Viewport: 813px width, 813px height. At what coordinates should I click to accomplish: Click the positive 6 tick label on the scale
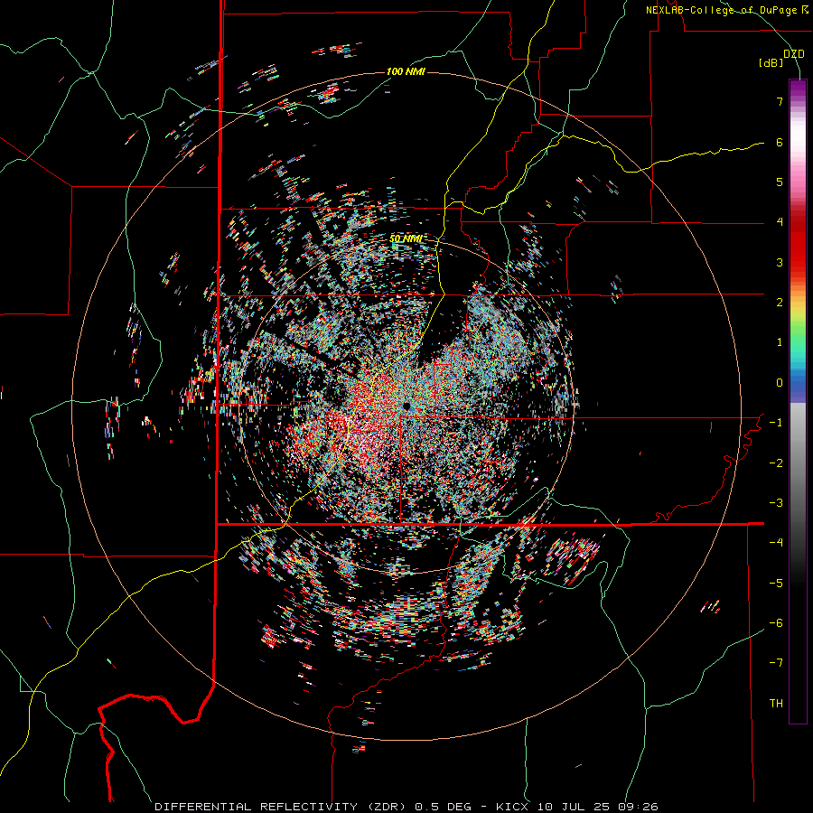780,142
